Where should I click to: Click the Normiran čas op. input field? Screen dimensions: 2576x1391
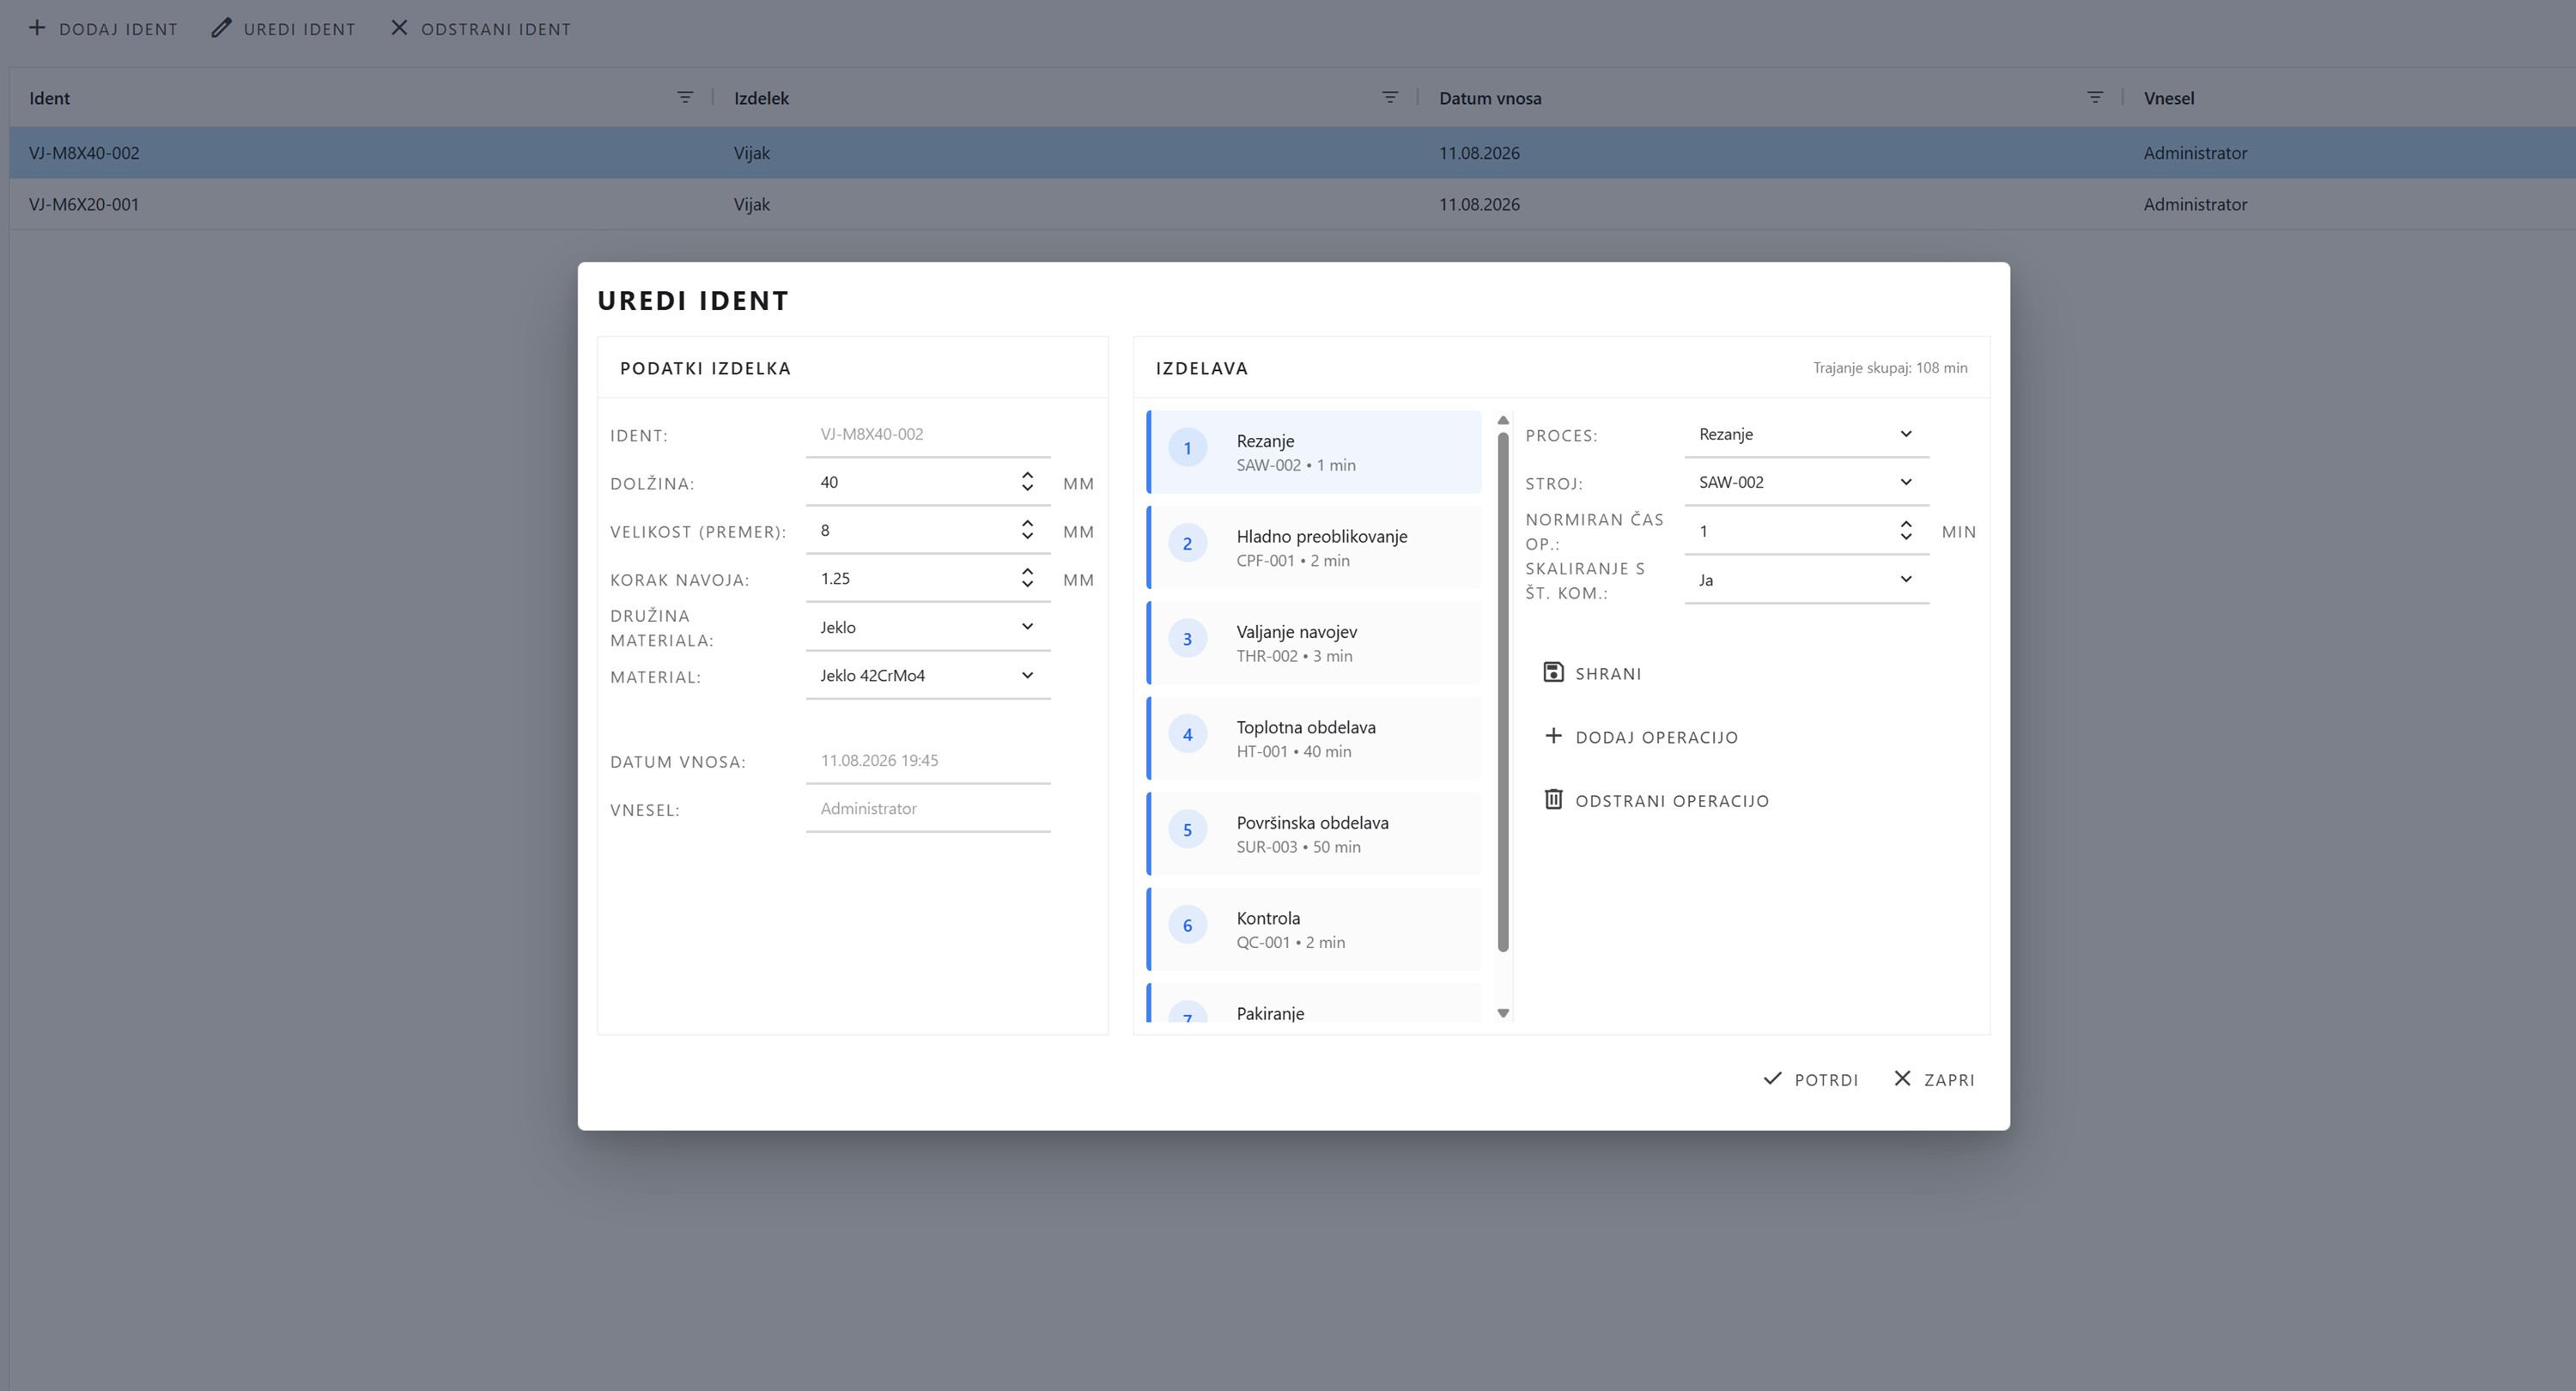pyautogui.click(x=1806, y=531)
